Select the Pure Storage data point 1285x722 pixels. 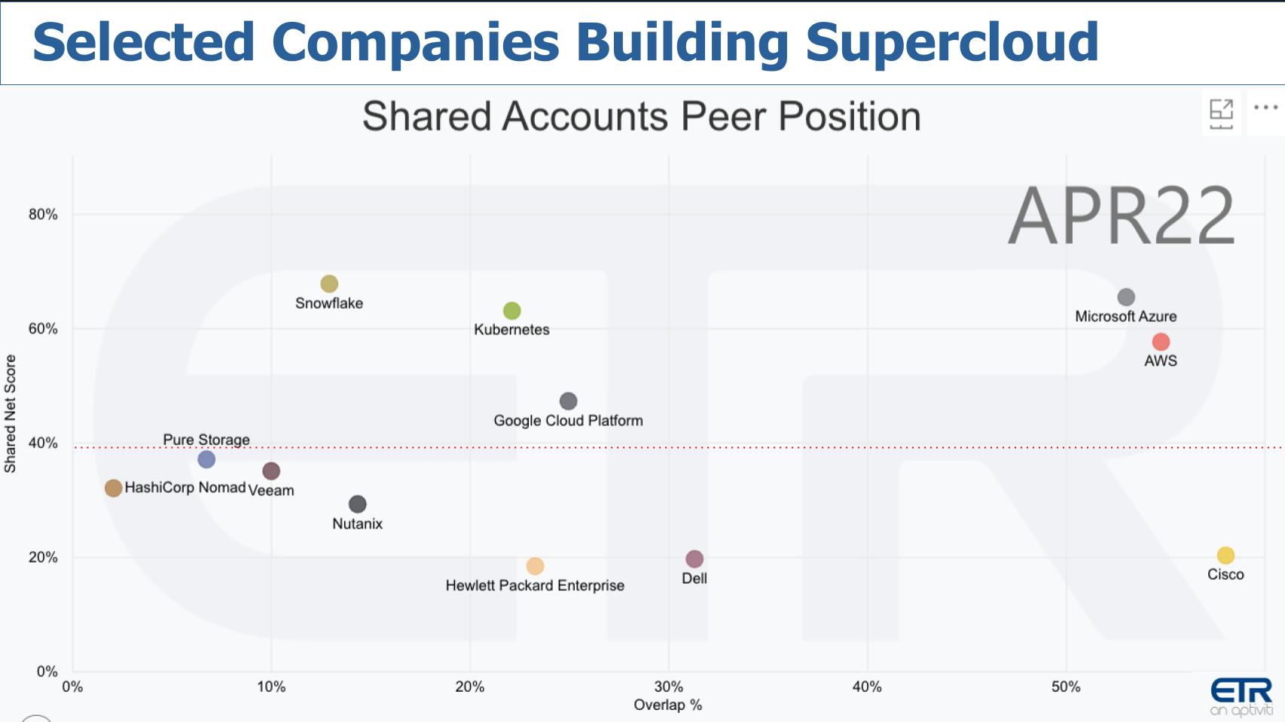[206, 459]
